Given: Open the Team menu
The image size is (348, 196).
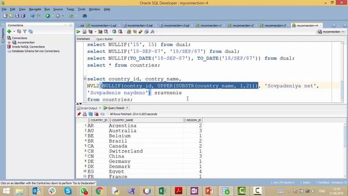Looking at the screenshot, I should point(70,9).
